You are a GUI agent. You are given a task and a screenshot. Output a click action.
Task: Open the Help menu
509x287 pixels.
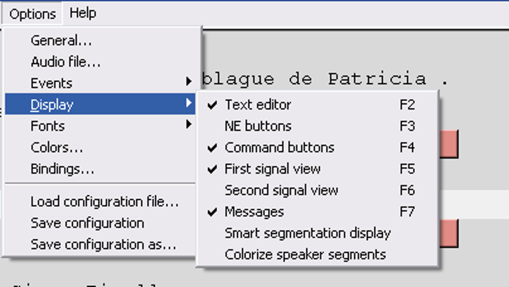pos(83,13)
